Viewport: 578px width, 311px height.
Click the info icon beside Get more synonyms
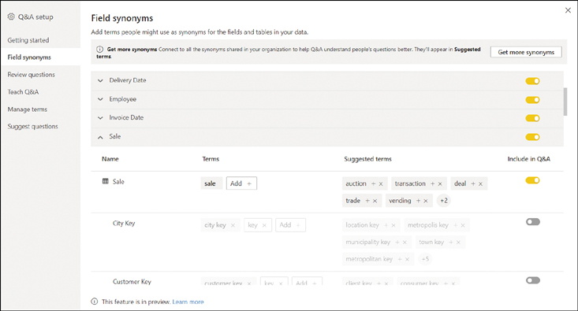(x=99, y=50)
